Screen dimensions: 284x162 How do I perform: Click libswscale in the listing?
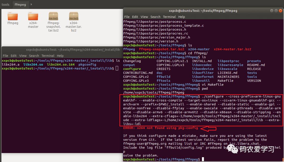227,69
